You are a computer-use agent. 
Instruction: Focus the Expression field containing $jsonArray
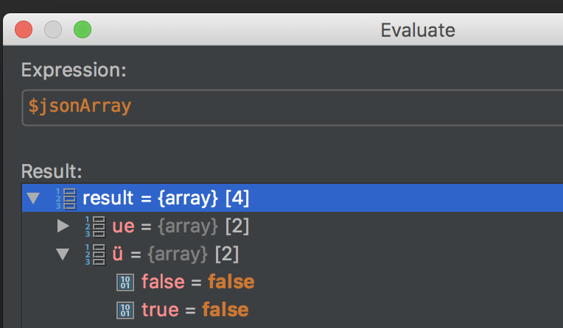click(x=295, y=107)
